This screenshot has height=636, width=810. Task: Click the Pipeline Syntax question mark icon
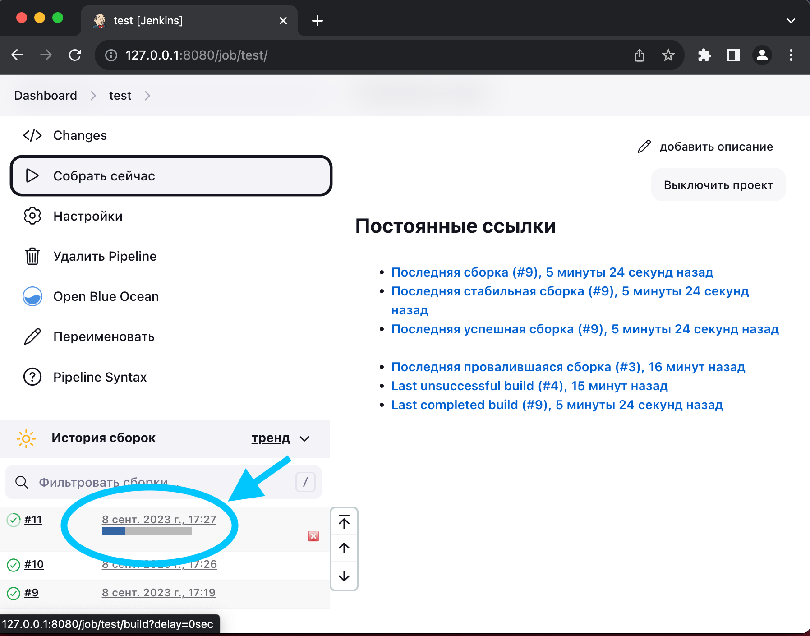32,377
